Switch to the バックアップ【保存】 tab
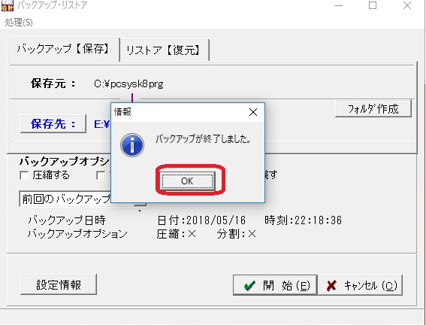The image size is (426, 325). pyautogui.click(x=64, y=50)
